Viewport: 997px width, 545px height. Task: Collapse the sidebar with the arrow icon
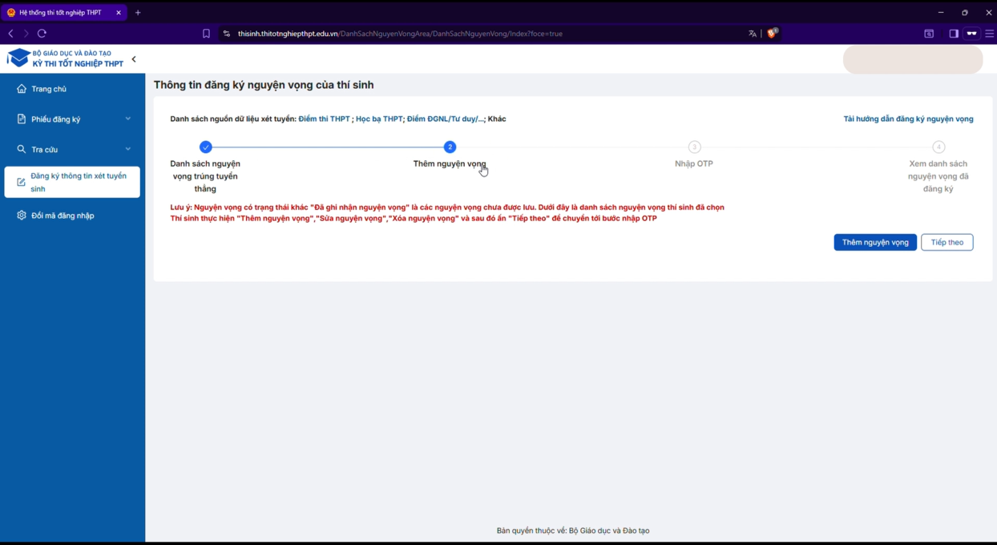134,59
